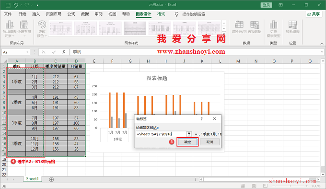Viewport: 326px width, 189px height.
Task: Switch to Page Layout view in status bar
Action: click(254, 186)
